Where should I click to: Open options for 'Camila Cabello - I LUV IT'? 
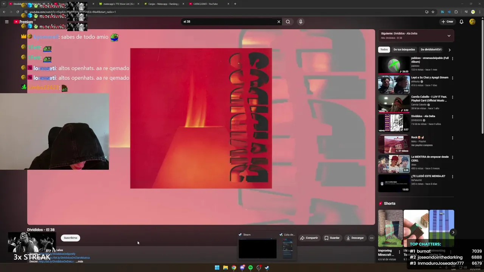(452, 97)
